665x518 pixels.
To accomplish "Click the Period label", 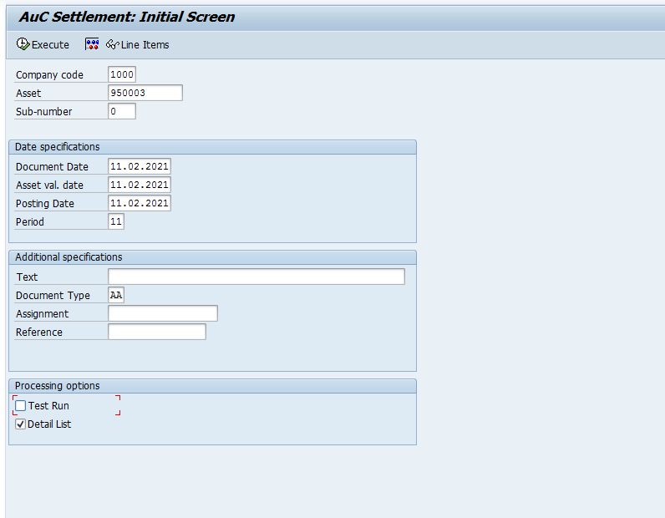I will [x=30, y=222].
